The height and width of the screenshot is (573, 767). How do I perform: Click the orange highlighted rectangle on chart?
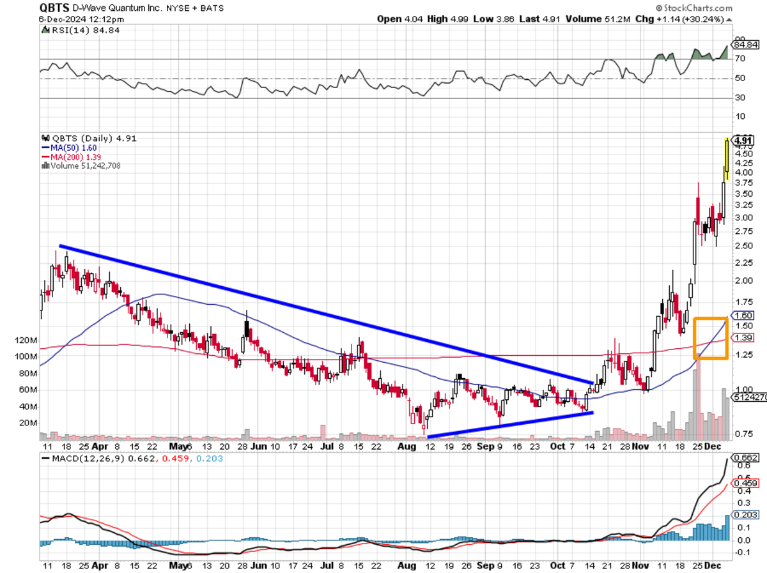pyautogui.click(x=710, y=338)
